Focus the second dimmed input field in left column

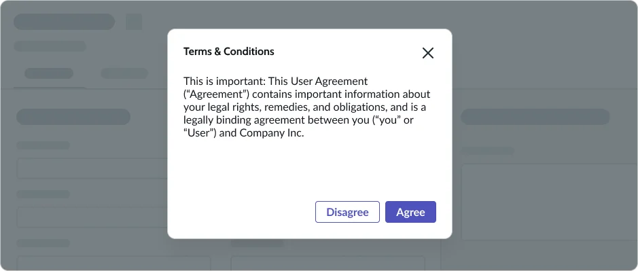pos(92,217)
